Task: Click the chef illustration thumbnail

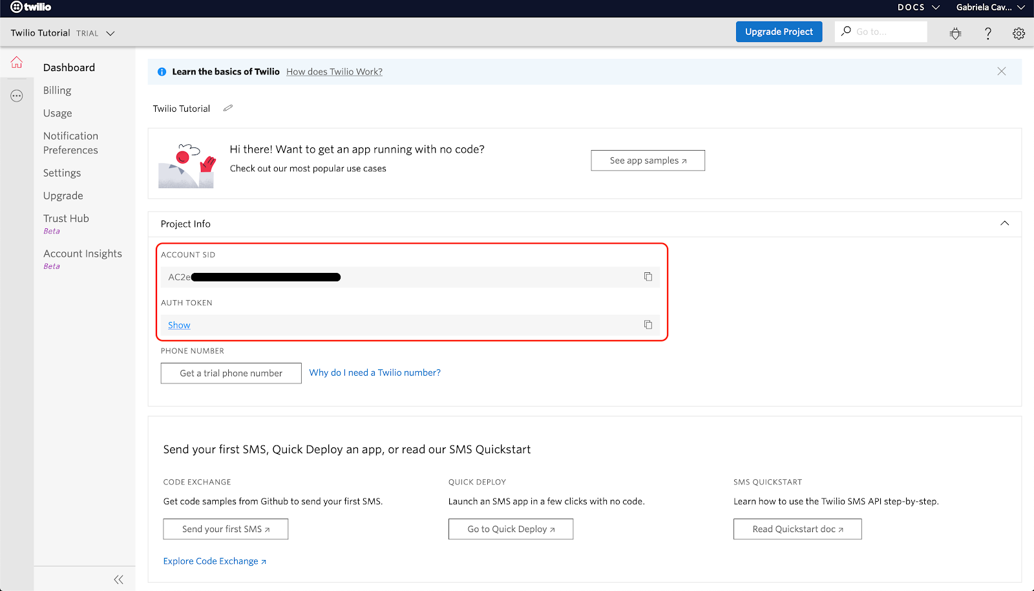Action: pos(186,166)
